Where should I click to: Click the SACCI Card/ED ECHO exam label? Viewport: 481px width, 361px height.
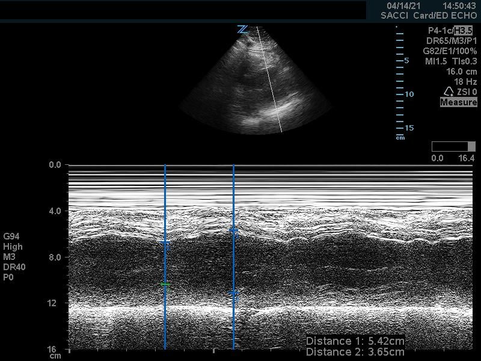(x=429, y=16)
